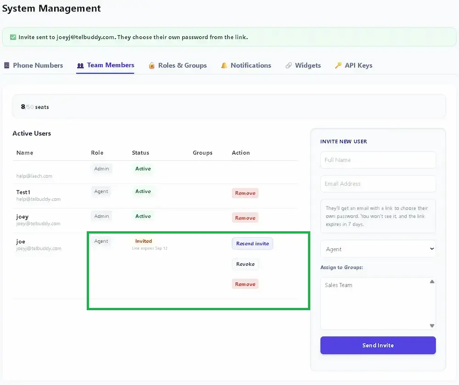Remove the invited user joe
This screenshot has width=459, height=385.
(x=245, y=284)
